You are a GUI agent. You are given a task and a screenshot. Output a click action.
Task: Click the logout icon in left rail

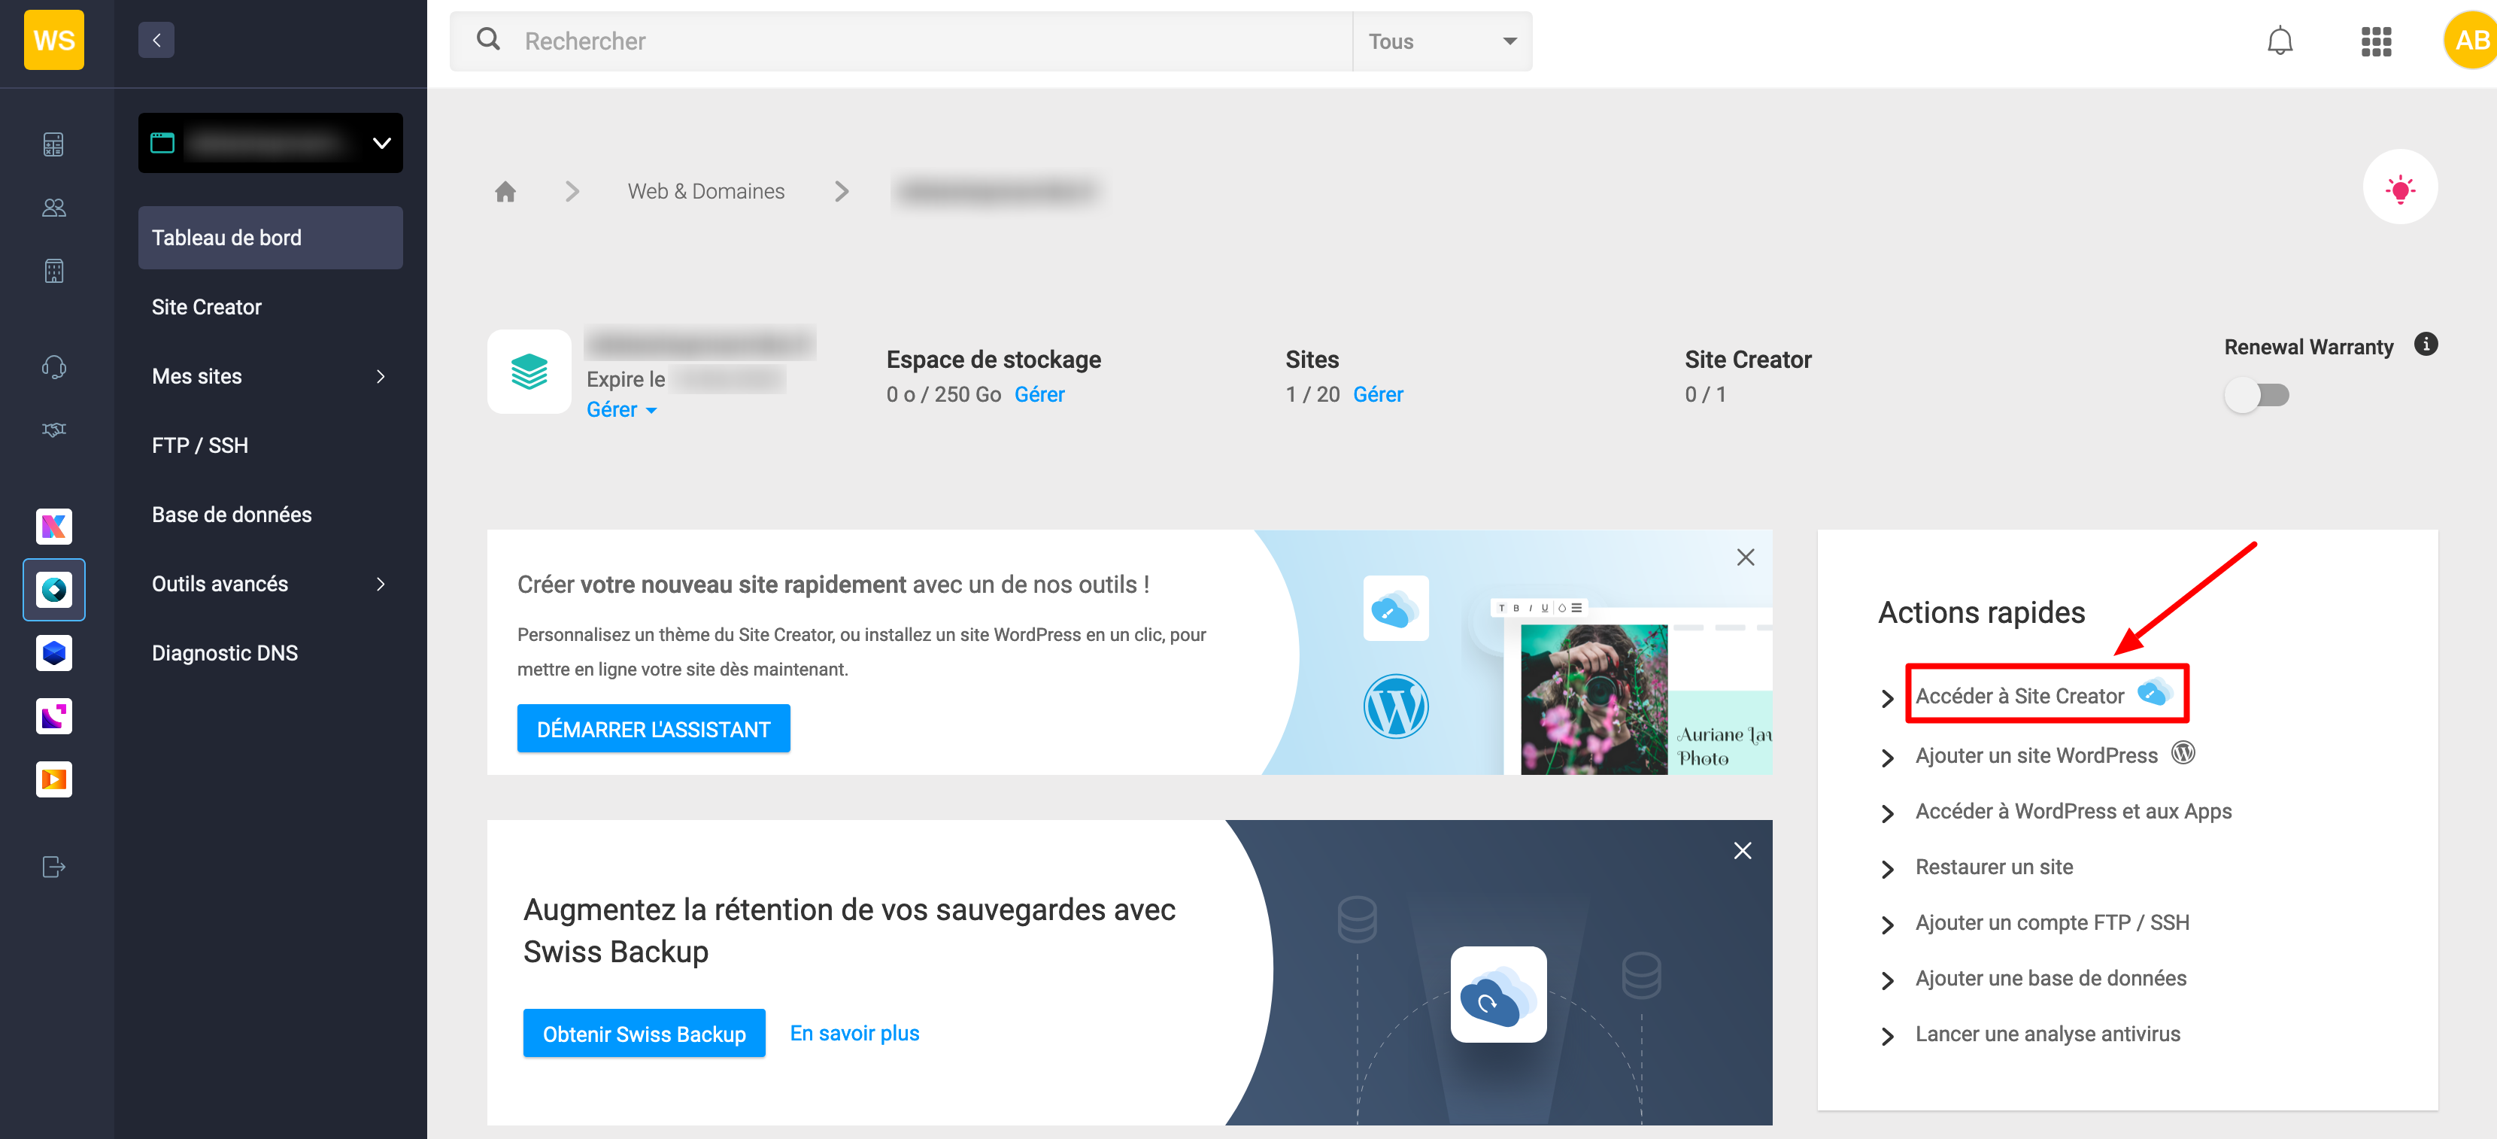coord(54,867)
